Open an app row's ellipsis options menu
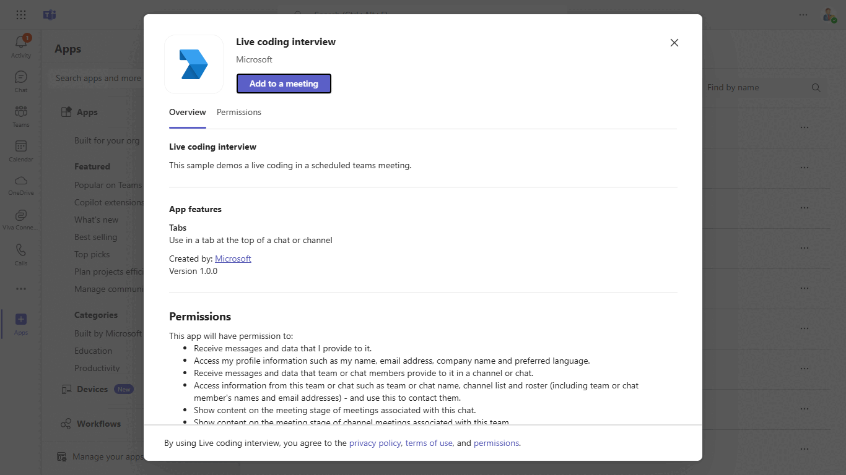Viewport: 846px width, 475px height. (x=804, y=127)
